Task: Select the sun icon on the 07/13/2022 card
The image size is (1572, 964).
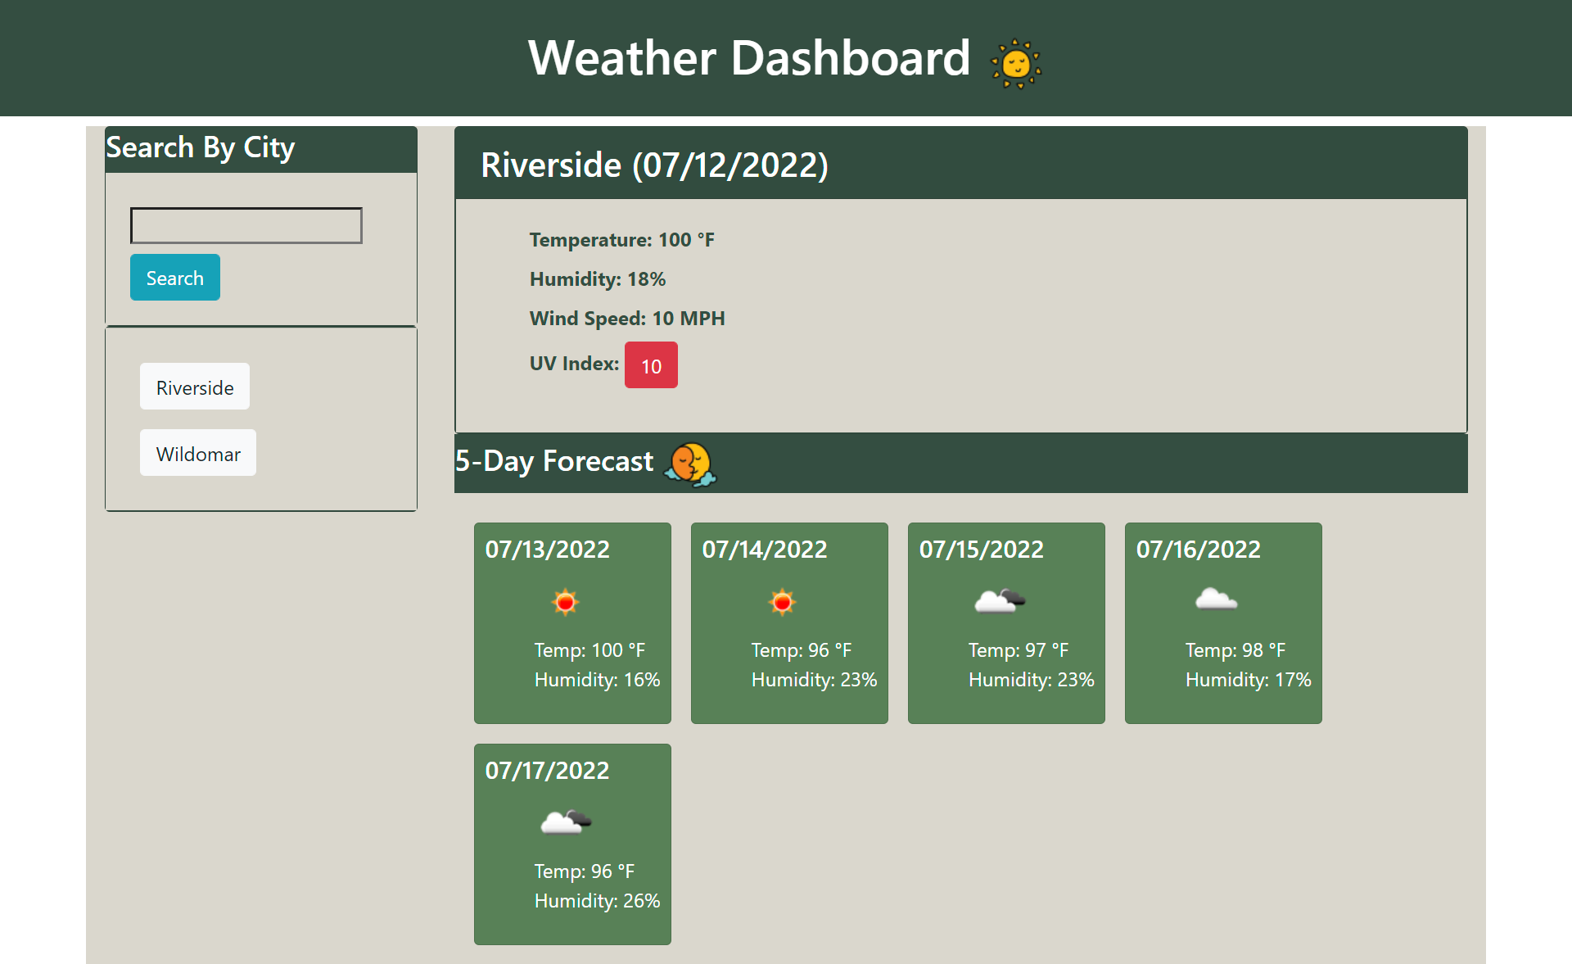Action: pyautogui.click(x=567, y=602)
